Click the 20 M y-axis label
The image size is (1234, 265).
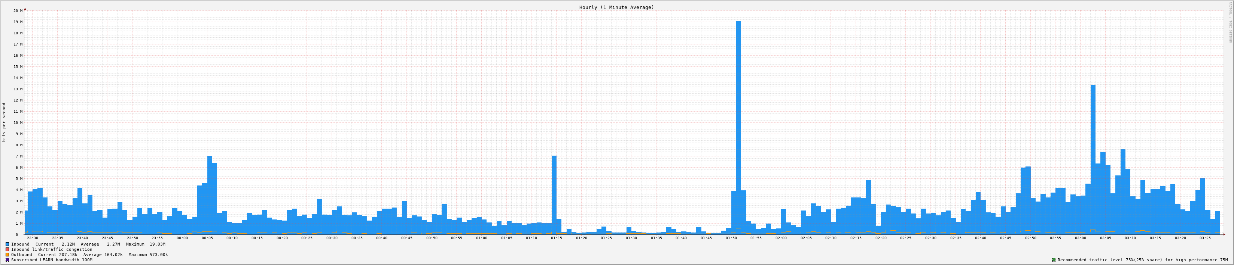[18, 10]
